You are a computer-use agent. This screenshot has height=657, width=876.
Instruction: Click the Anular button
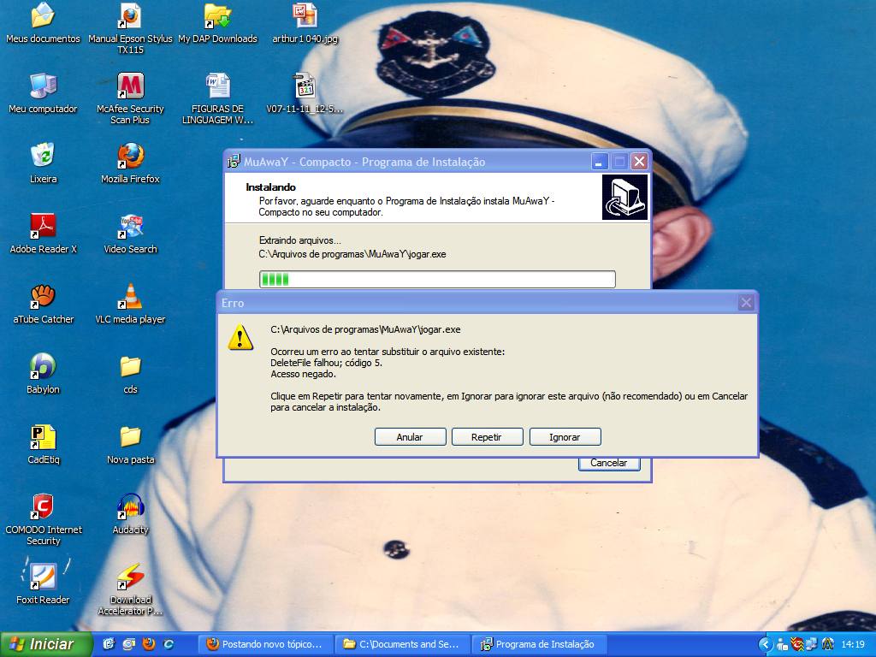tap(410, 437)
